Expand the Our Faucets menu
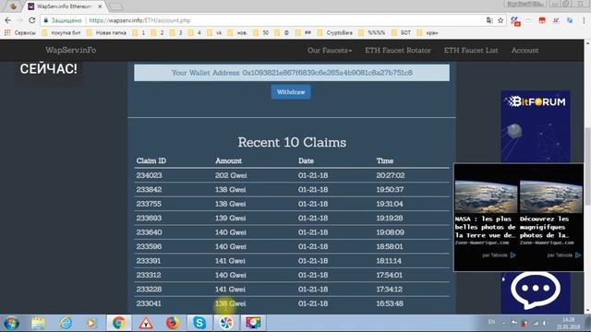This screenshot has height=332, width=591. click(330, 50)
